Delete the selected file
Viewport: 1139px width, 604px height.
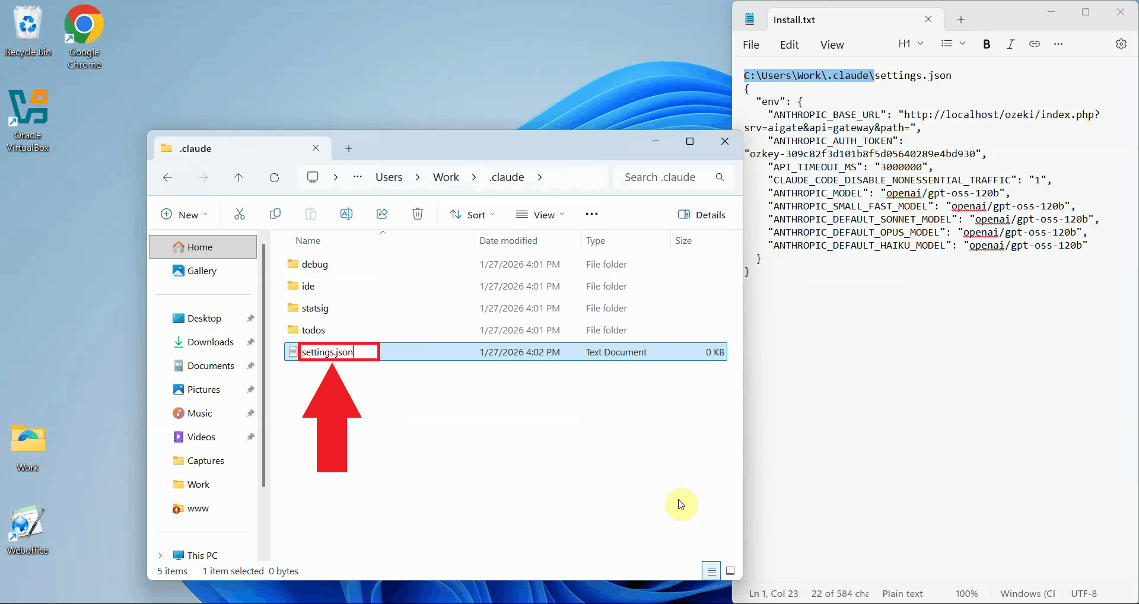(418, 214)
